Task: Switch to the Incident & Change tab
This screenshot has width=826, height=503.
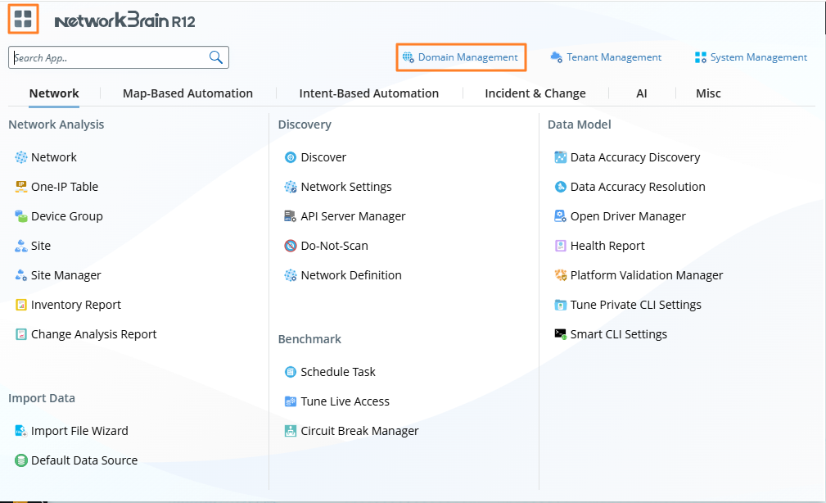Action: coord(535,93)
